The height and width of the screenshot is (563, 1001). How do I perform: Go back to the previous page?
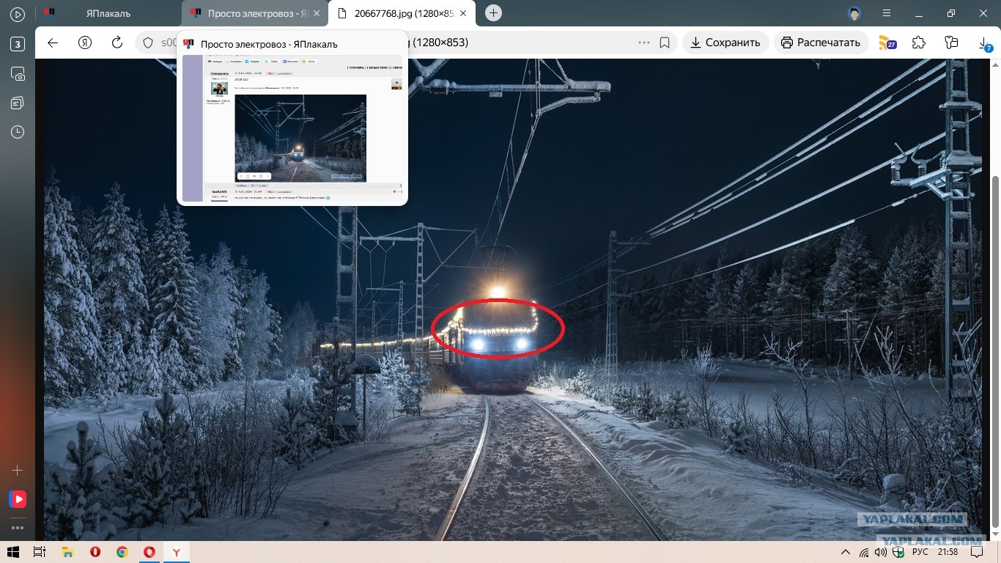coord(52,43)
